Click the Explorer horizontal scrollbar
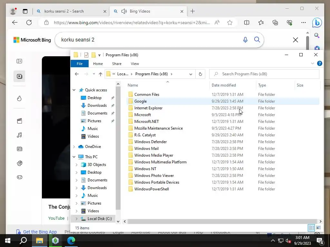The image size is (330, 247). [x=222, y=221]
